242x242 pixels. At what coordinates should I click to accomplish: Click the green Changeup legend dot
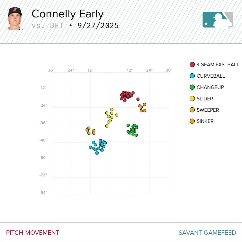tap(192, 87)
